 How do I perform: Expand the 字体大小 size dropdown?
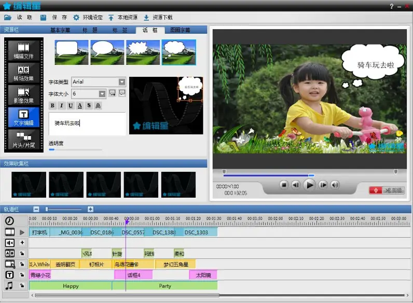[102, 94]
